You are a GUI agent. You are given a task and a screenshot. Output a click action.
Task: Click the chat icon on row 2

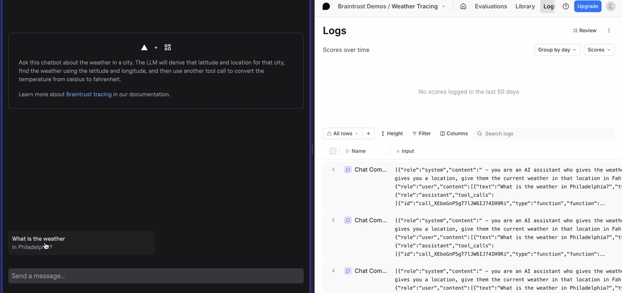[348, 220]
